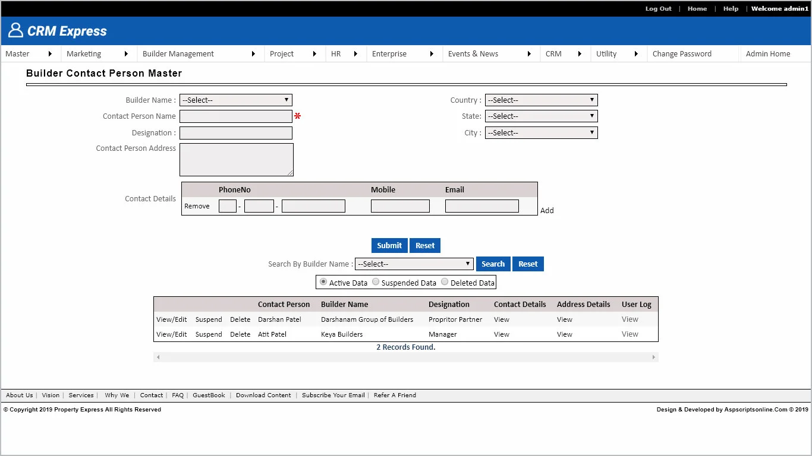Go to Admin Home
Image resolution: width=812 pixels, height=456 pixels.
coord(768,53)
